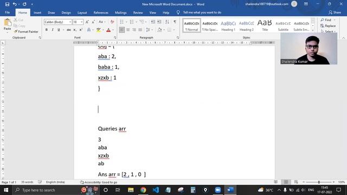
Task: Undo the last action
Action: point(15,4)
